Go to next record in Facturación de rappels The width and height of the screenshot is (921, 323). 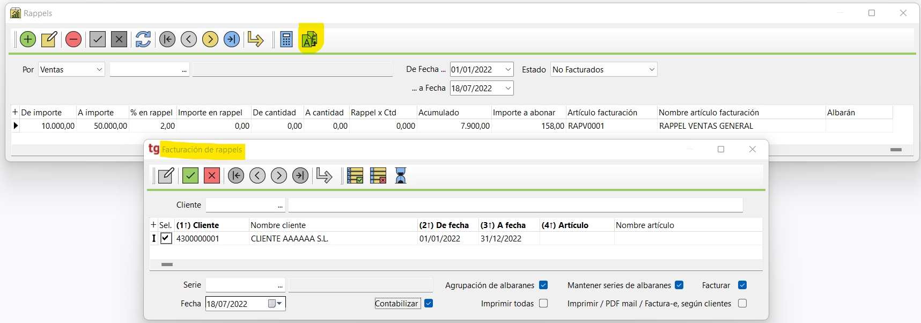tap(279, 175)
